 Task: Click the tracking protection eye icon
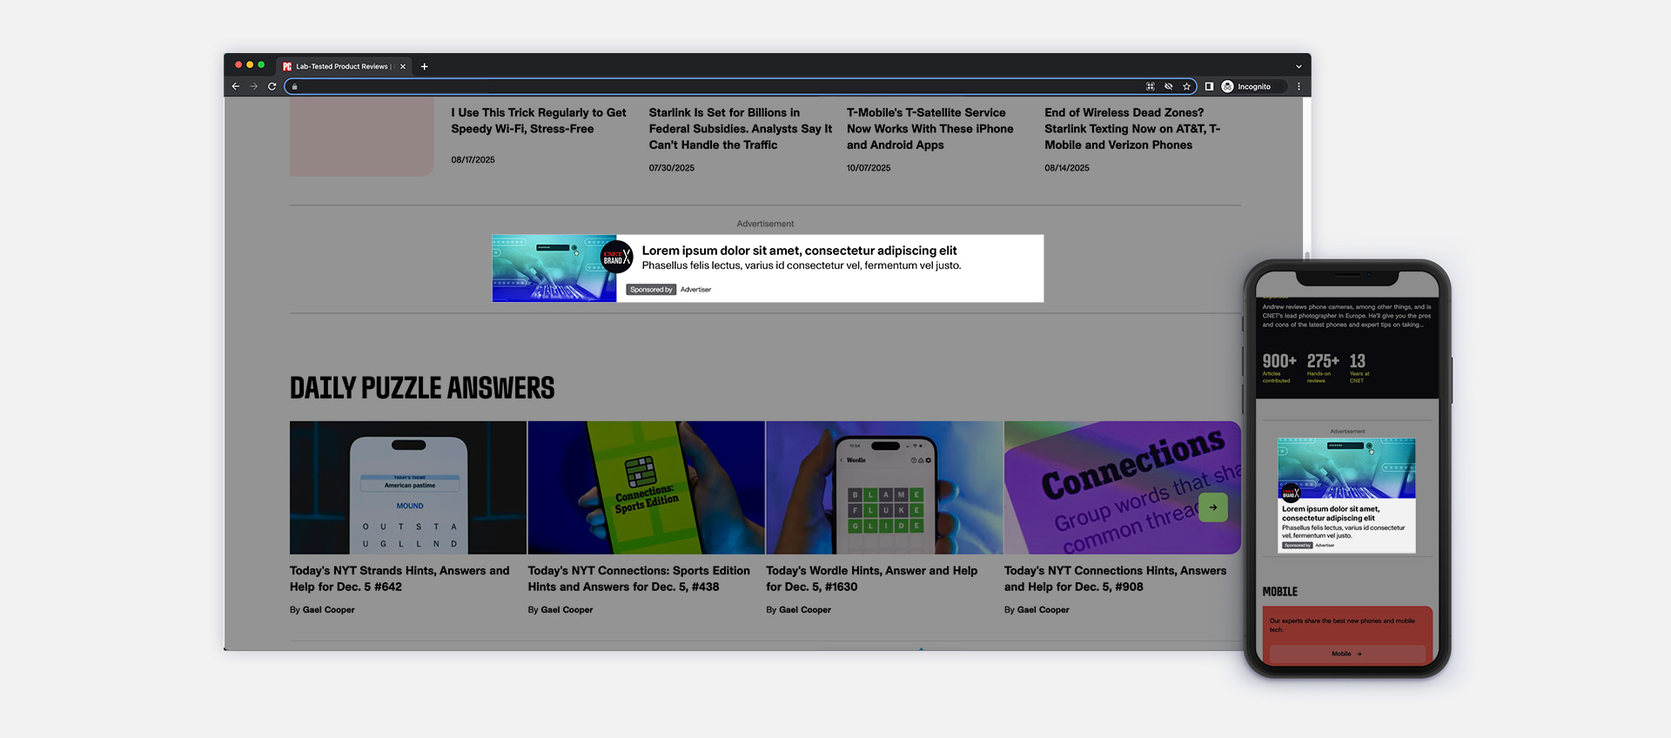1169,87
